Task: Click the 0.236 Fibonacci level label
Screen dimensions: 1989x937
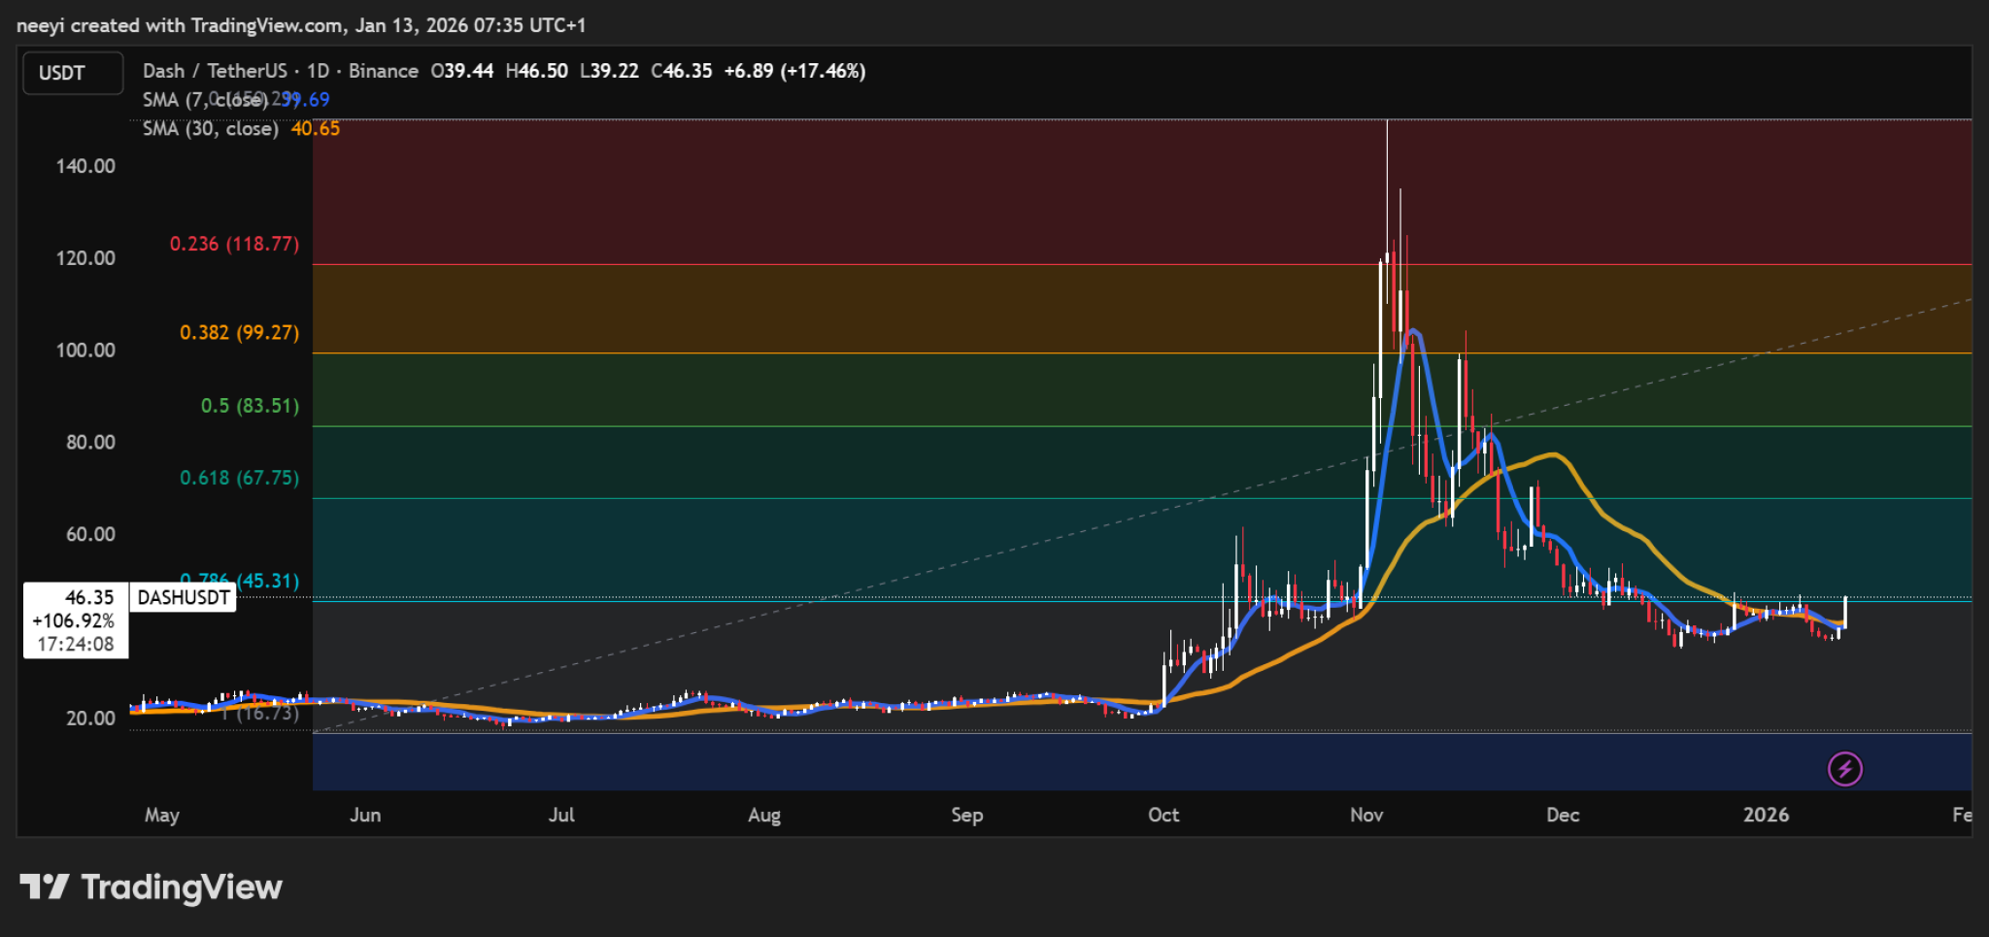Action: (233, 244)
